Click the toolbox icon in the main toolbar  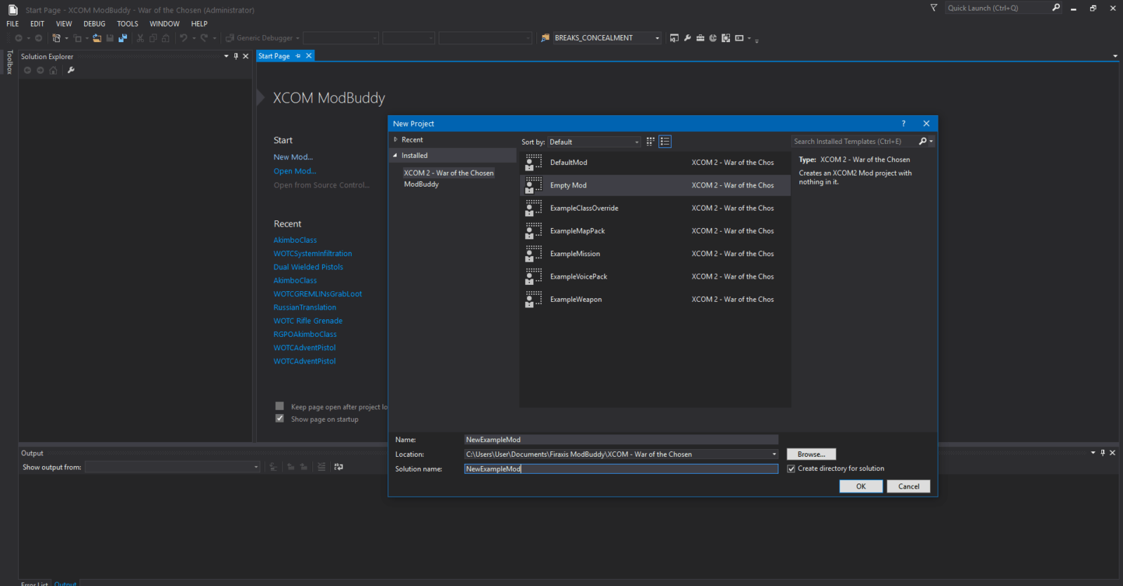pyautogui.click(x=700, y=38)
